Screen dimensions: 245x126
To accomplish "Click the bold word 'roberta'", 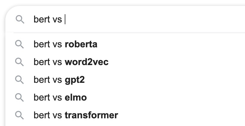I will [x=81, y=44].
